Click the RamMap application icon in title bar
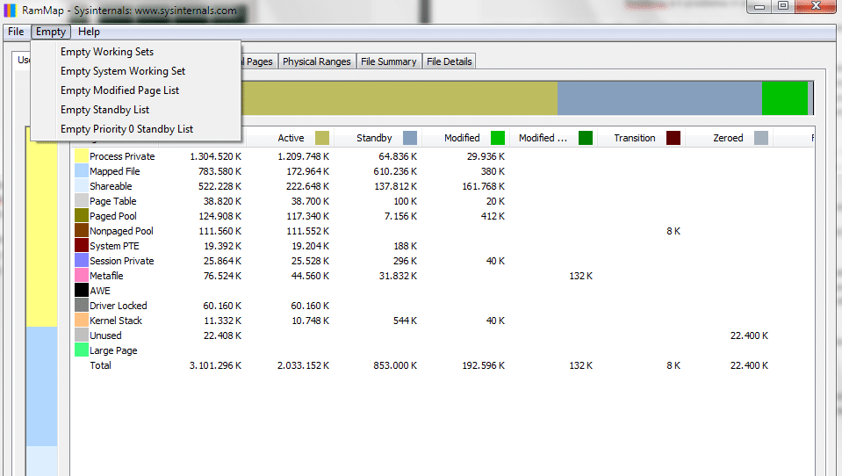The image size is (842, 476). coord(10,11)
